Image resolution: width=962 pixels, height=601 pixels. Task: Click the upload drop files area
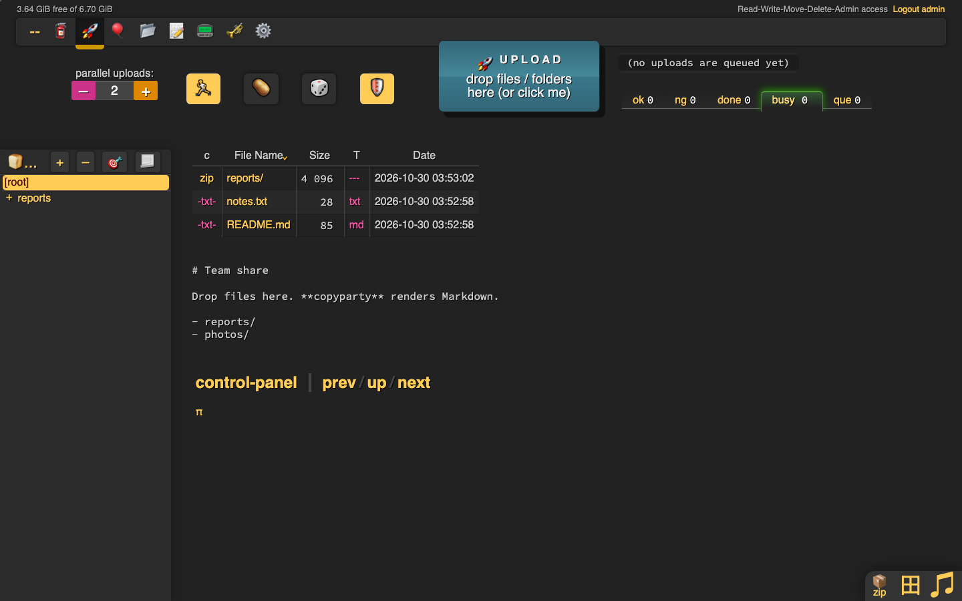(x=519, y=76)
